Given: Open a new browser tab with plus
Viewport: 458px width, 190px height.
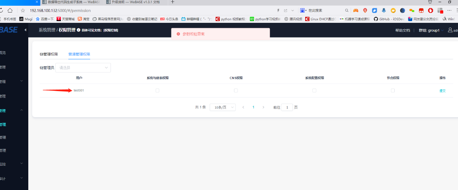Looking at the screenshot, I should [x=172, y=2].
